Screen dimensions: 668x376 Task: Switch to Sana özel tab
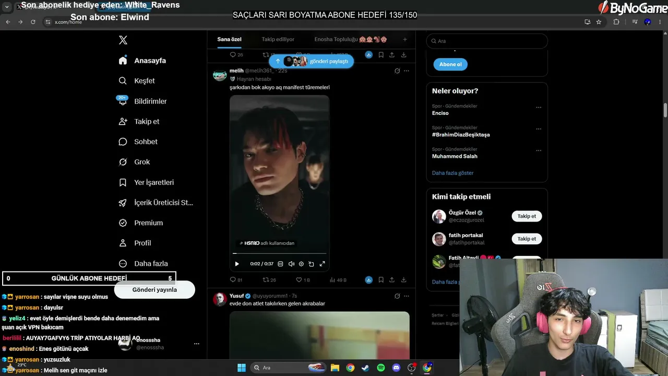click(229, 39)
